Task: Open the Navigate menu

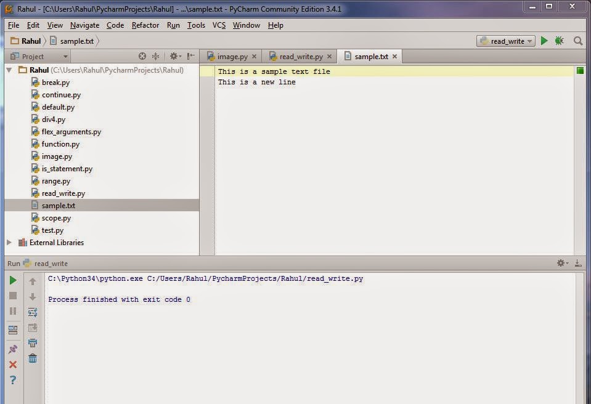Action: point(85,25)
